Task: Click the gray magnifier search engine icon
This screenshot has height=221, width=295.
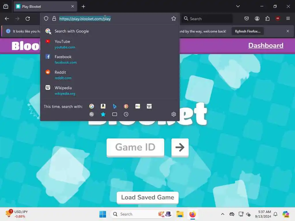Action: (x=92, y=114)
